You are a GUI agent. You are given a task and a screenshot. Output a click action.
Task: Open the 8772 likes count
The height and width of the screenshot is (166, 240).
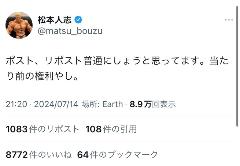click(17, 155)
